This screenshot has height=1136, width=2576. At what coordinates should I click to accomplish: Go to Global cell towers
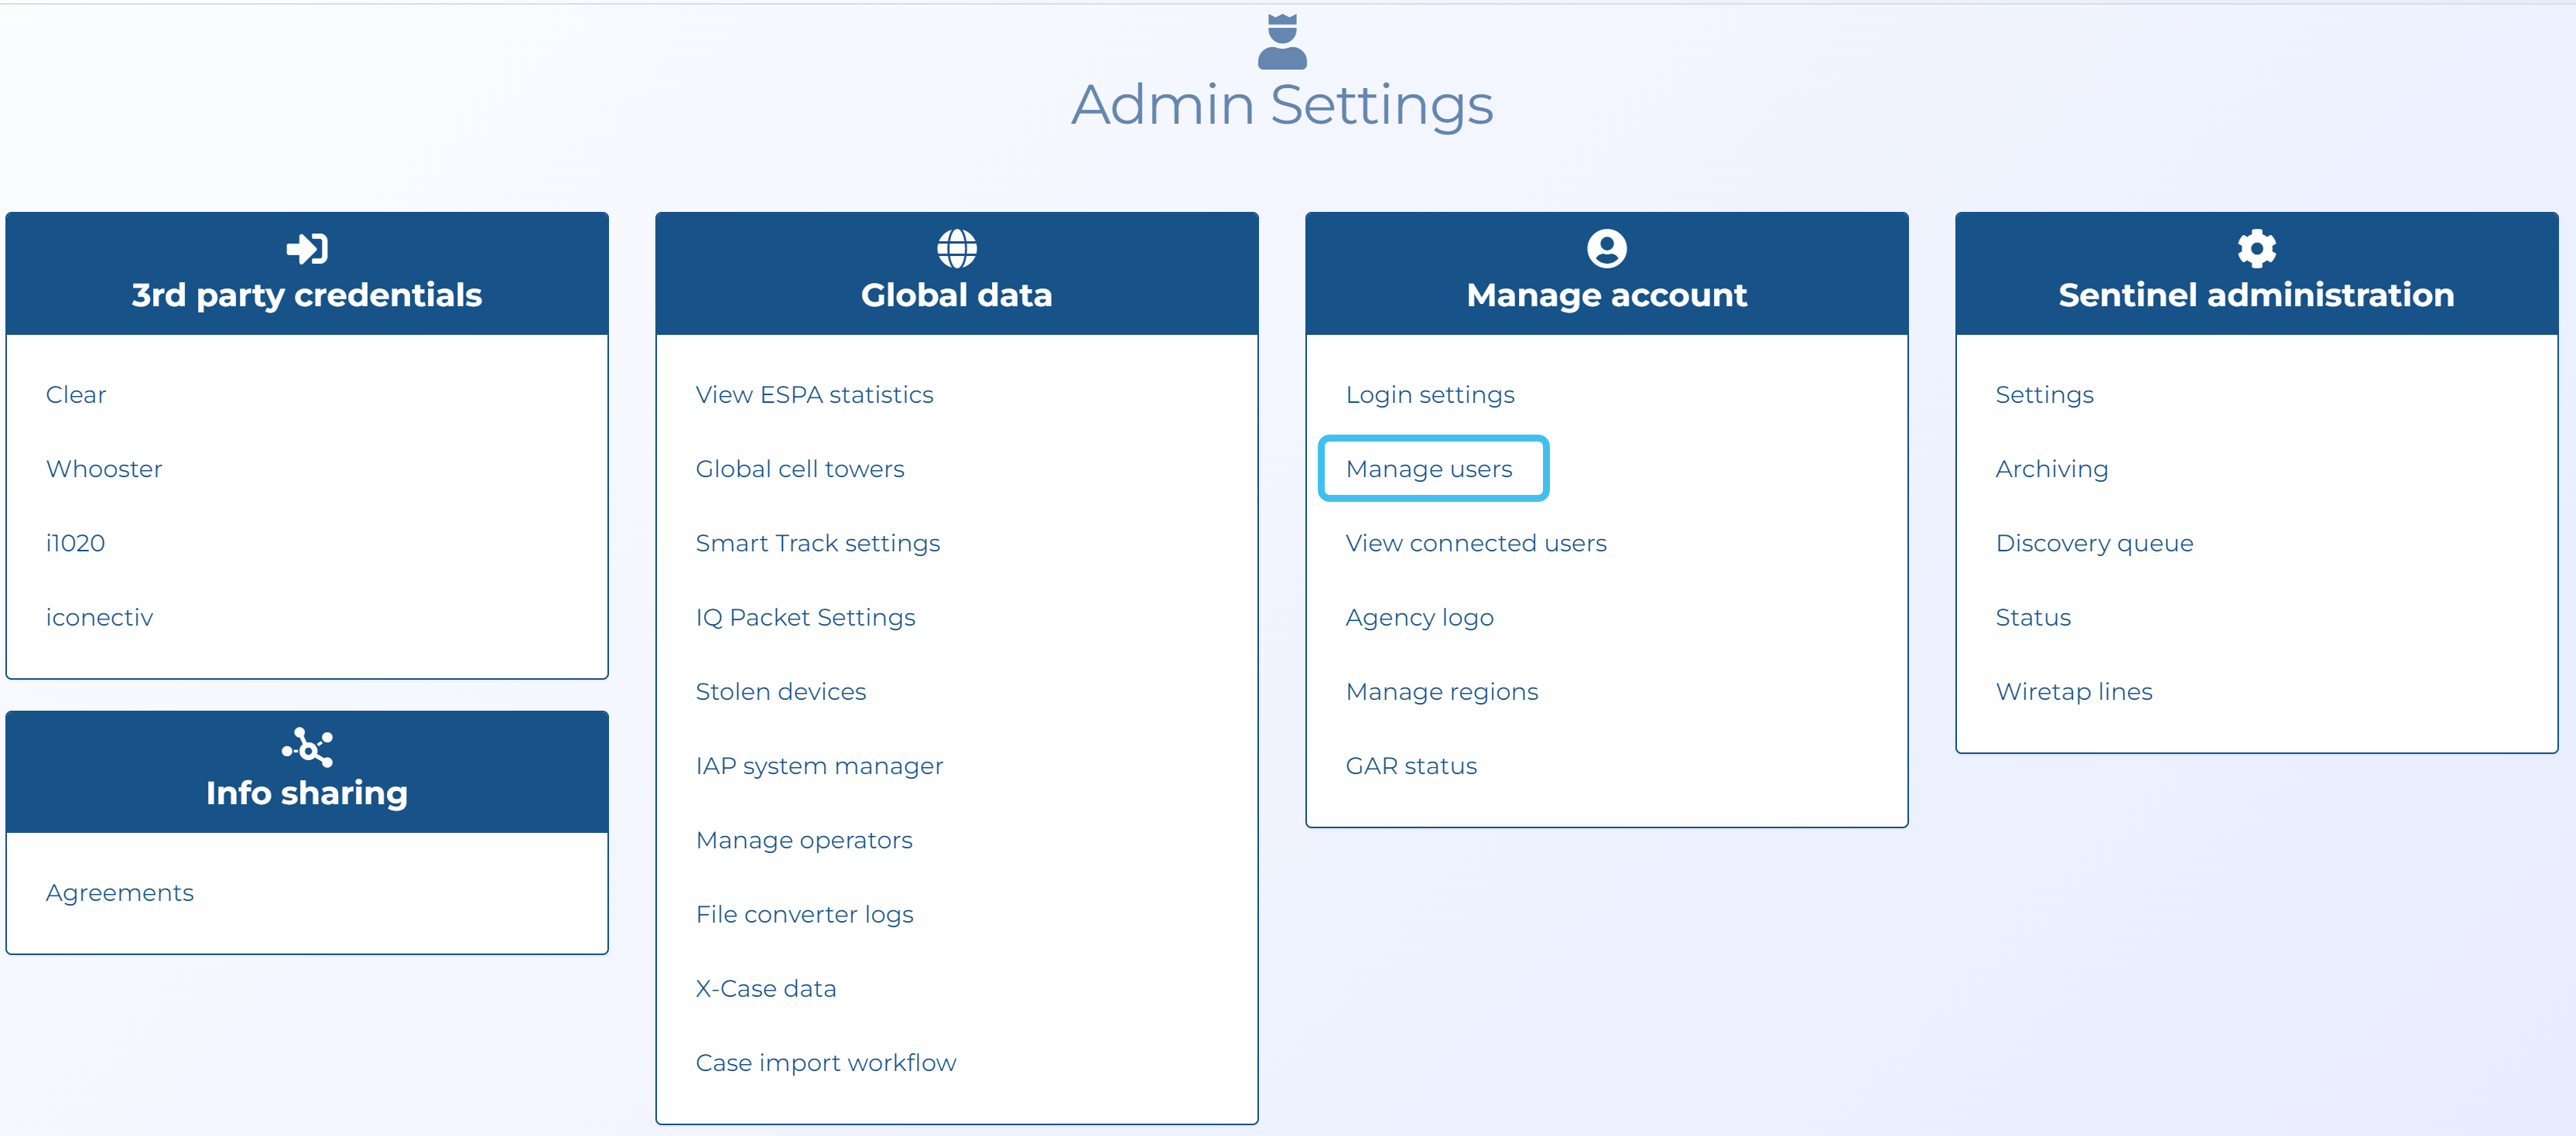coord(799,469)
